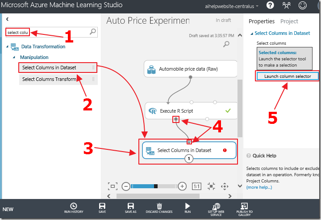Click the Data Transformation category icon

tap(15, 47)
